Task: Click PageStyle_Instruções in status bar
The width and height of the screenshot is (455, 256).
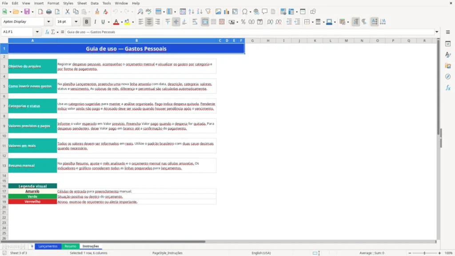Action: point(168,253)
